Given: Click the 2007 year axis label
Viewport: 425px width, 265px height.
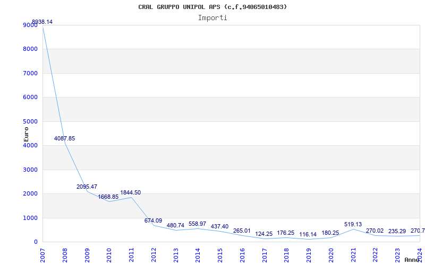Looking at the screenshot, I should [x=42, y=255].
